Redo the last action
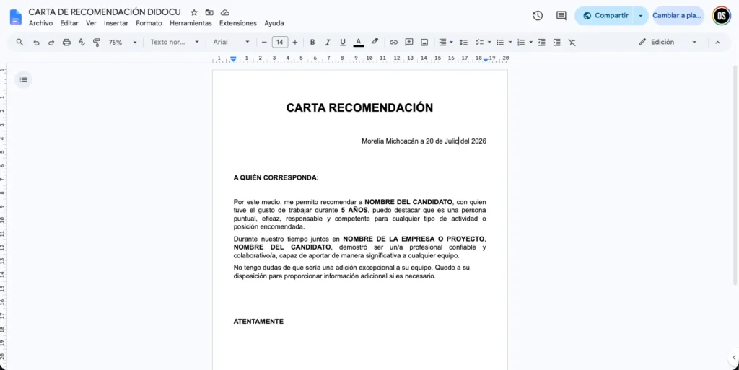Screen dimensions: 739x370 coord(51,43)
